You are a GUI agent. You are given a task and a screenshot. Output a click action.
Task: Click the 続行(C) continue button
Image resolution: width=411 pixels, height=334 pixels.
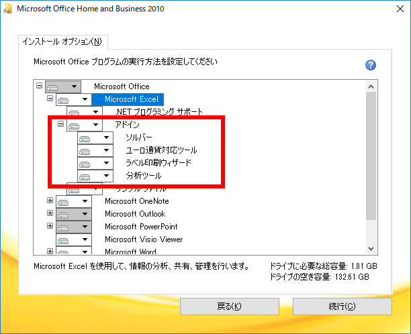coord(342,307)
